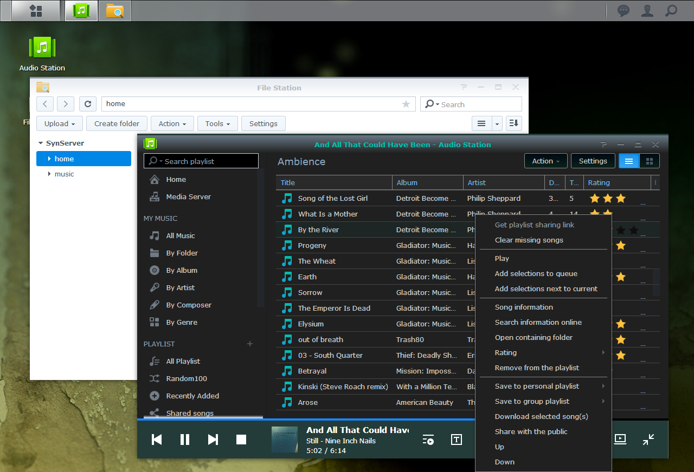The height and width of the screenshot is (472, 694).
Task: Open the play queue panel
Action: (x=428, y=440)
